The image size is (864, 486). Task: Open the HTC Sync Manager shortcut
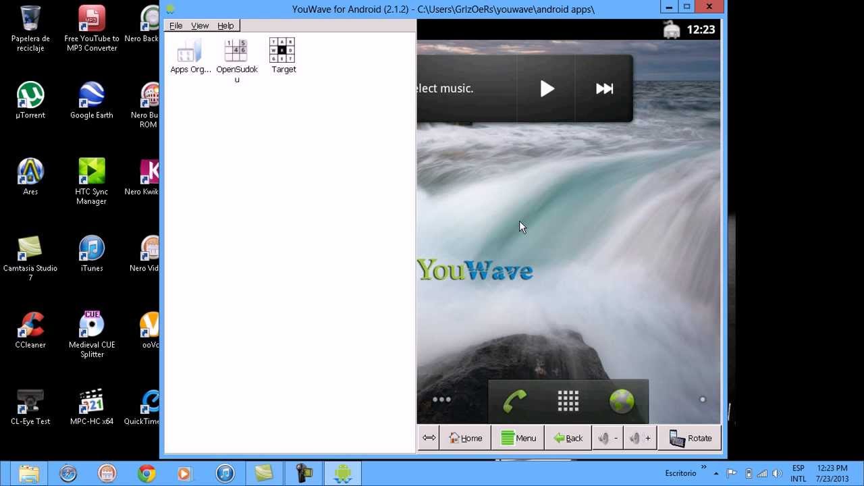point(92,182)
